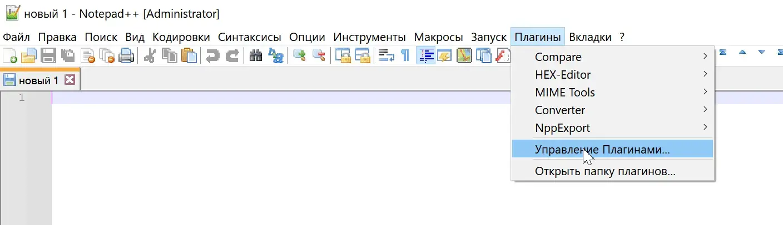Image resolution: width=783 pixels, height=225 pixels.
Task: Open the 'Синтаксисы' menu
Action: point(250,37)
